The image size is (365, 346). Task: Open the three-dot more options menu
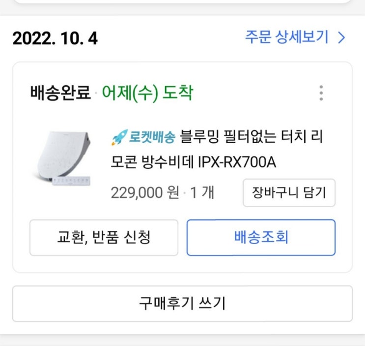pos(321,93)
